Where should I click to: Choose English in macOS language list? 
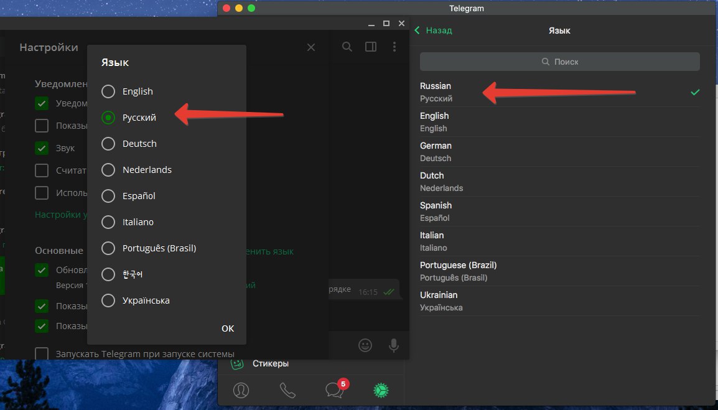[559, 122]
